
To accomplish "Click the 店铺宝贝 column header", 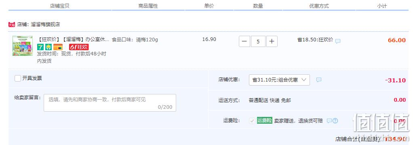I will click(x=59, y=6).
